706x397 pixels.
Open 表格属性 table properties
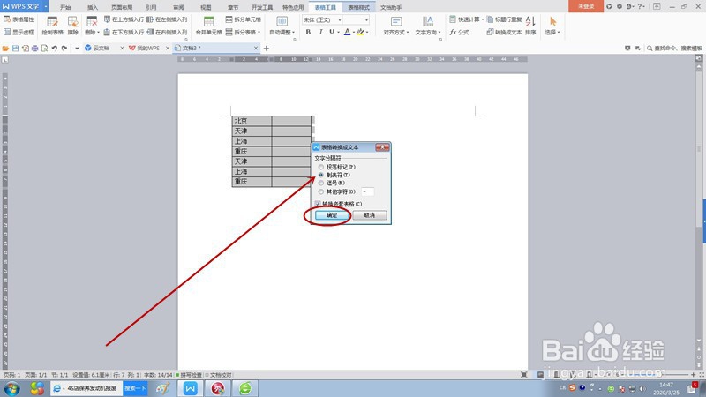(19, 19)
